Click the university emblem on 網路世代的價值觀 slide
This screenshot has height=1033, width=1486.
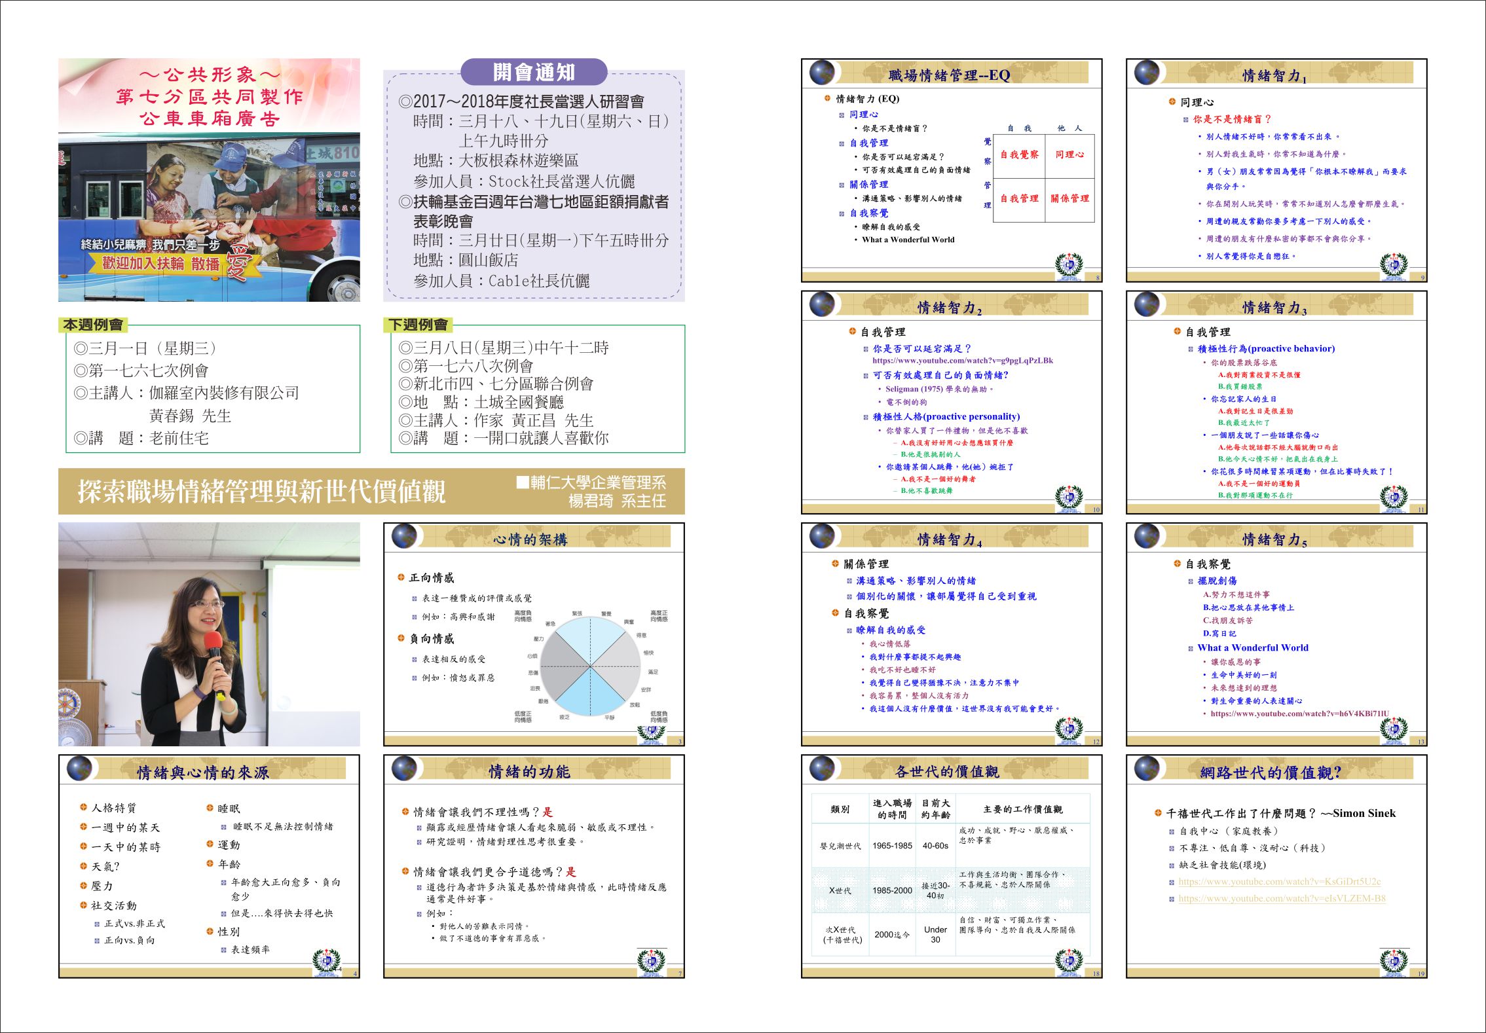point(1394,962)
